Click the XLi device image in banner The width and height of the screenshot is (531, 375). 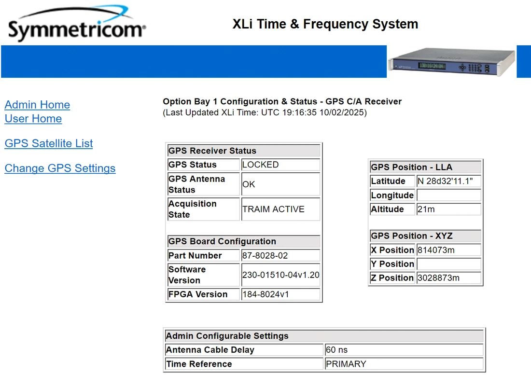click(x=451, y=62)
